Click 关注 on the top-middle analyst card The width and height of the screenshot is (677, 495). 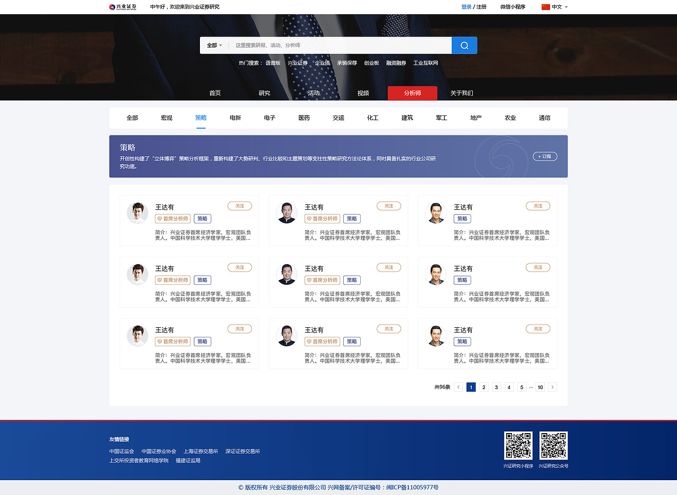tap(389, 206)
